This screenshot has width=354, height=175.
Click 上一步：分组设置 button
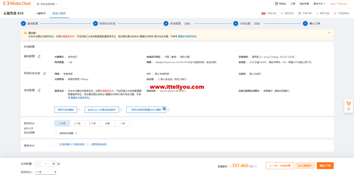(x=280, y=166)
